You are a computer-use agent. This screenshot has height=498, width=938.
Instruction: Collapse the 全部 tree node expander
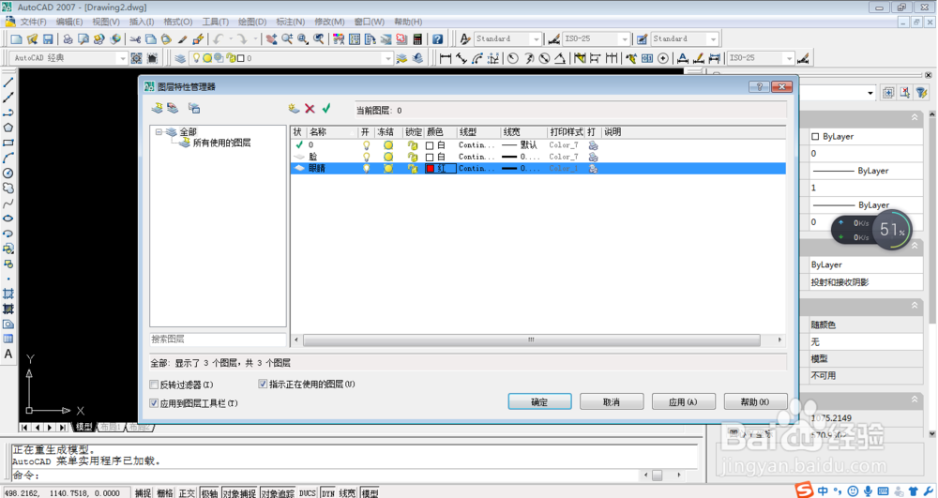pyautogui.click(x=159, y=132)
